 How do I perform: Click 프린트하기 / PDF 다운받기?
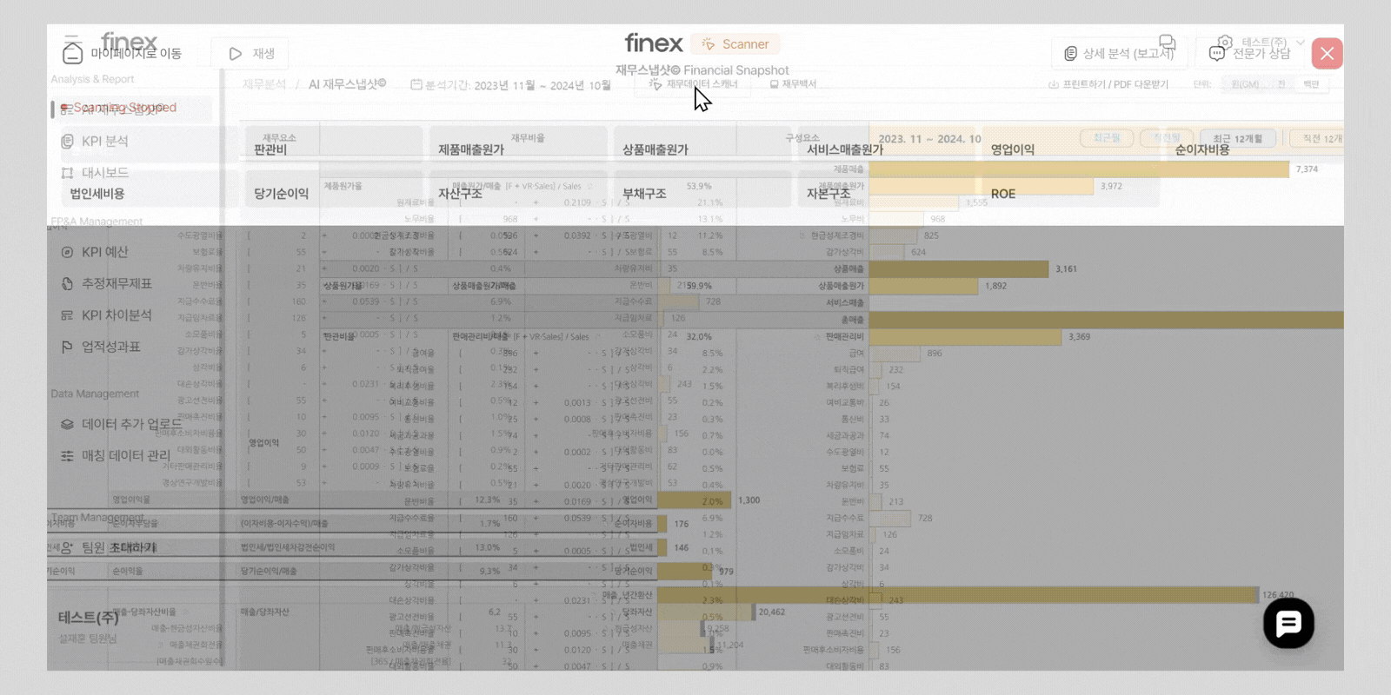[1108, 84]
